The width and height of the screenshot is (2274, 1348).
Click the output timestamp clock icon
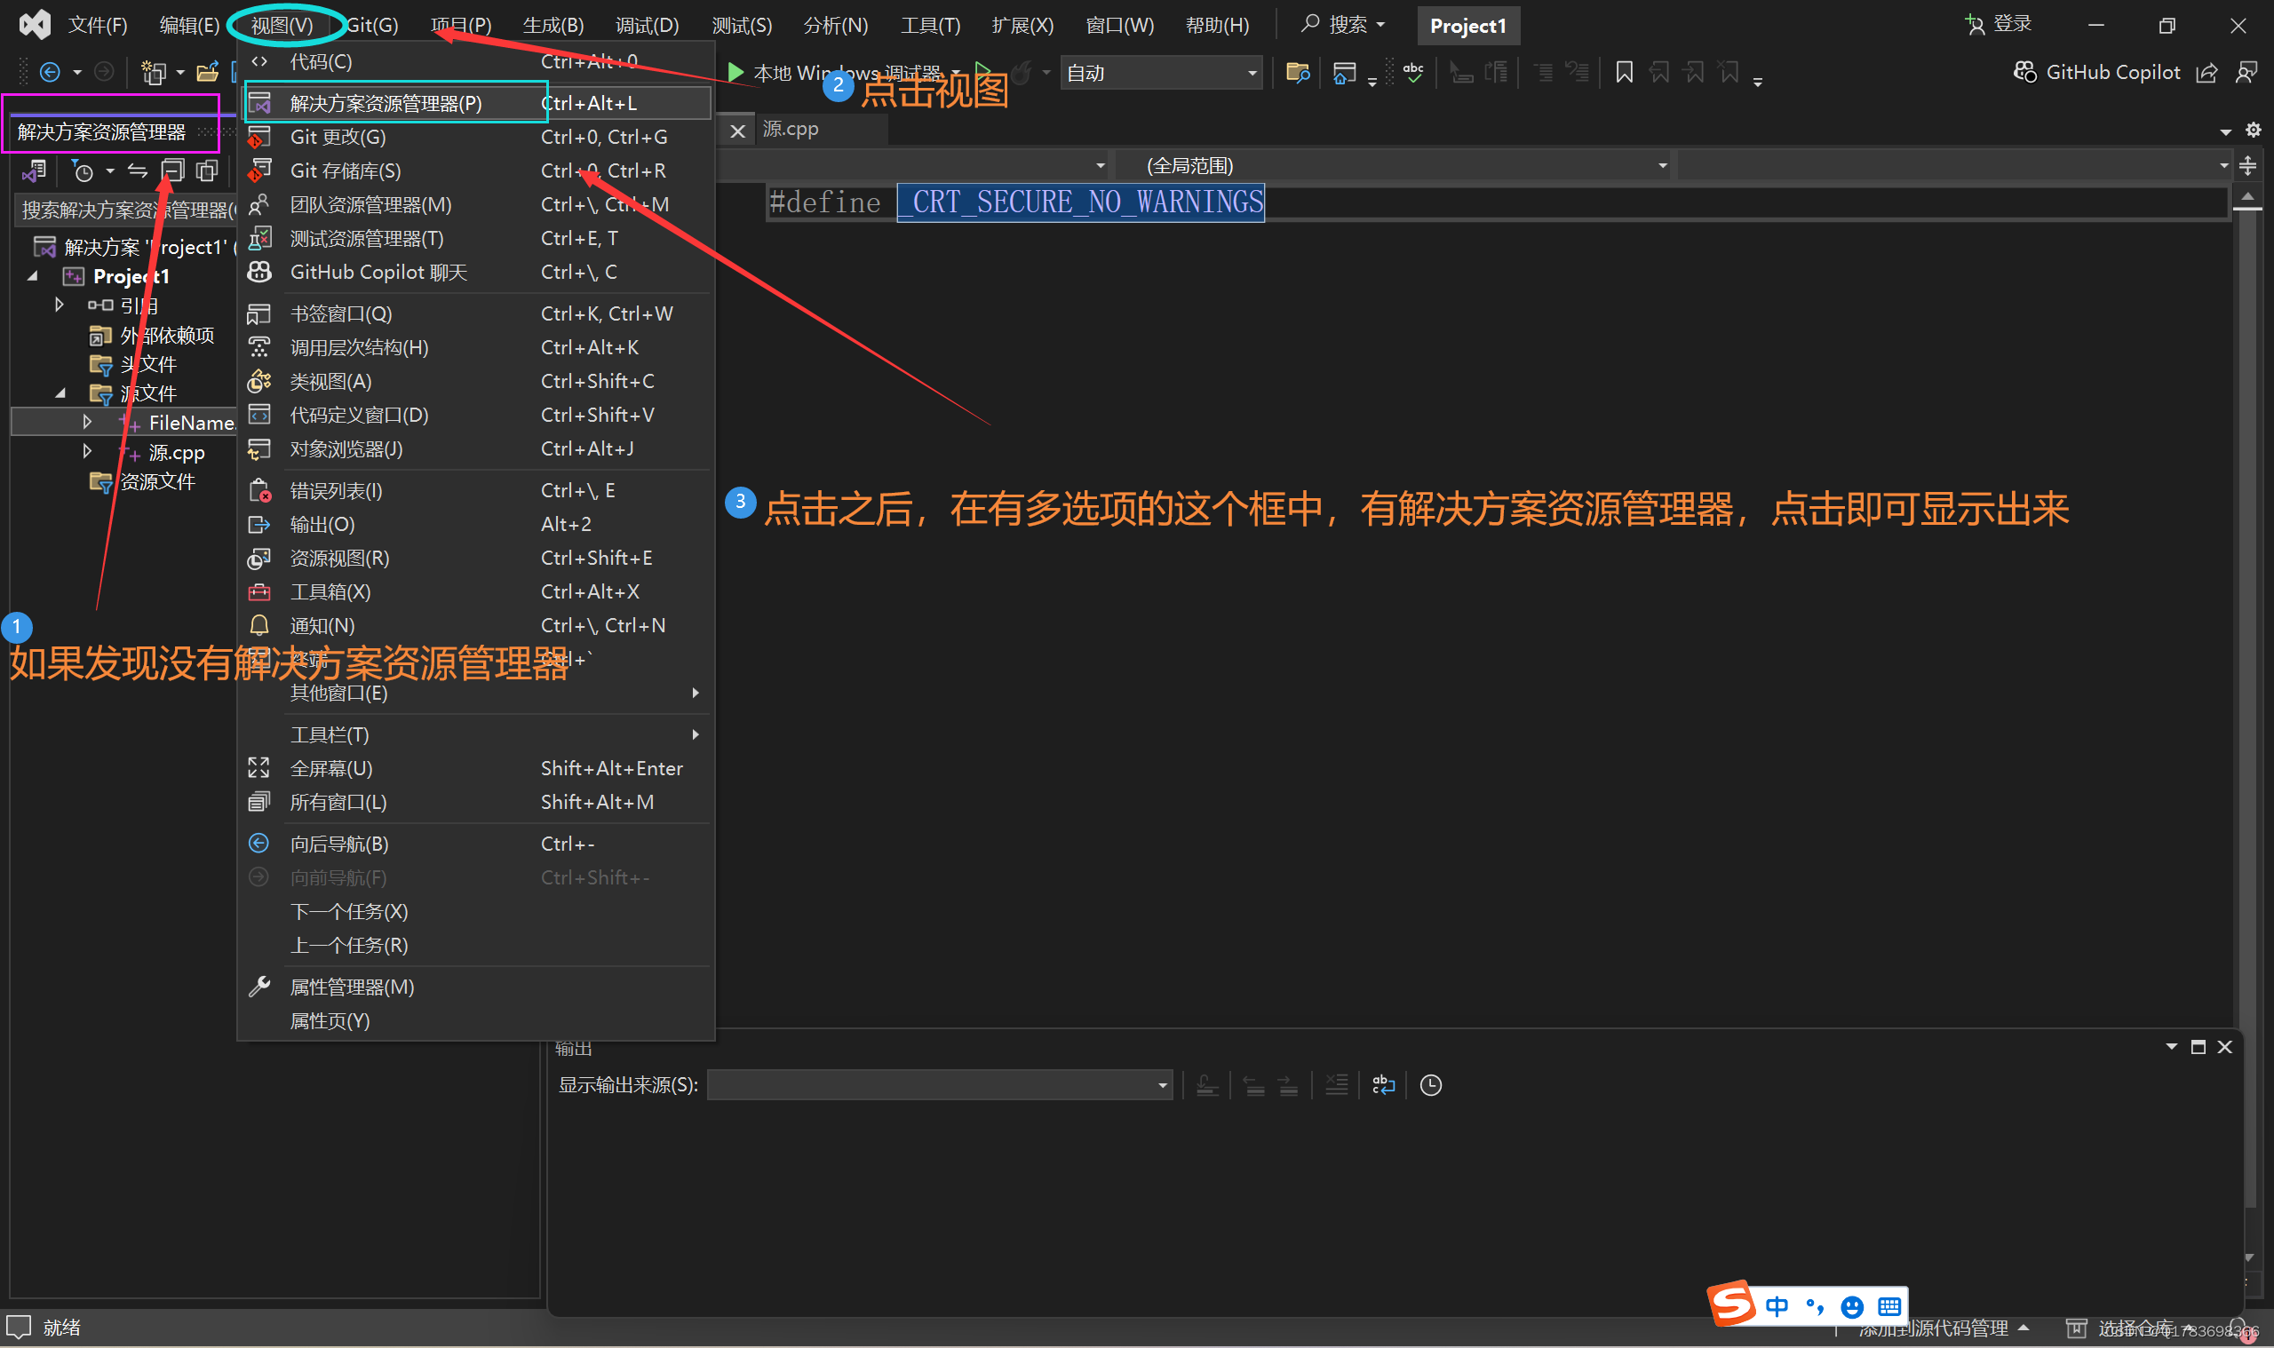pos(1431,1084)
